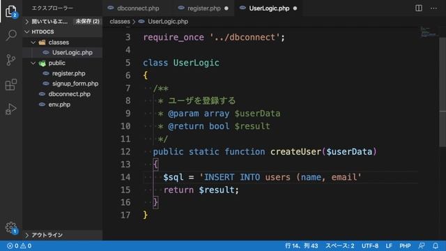Click the 未保存 (2) unsaved badge

click(87, 22)
